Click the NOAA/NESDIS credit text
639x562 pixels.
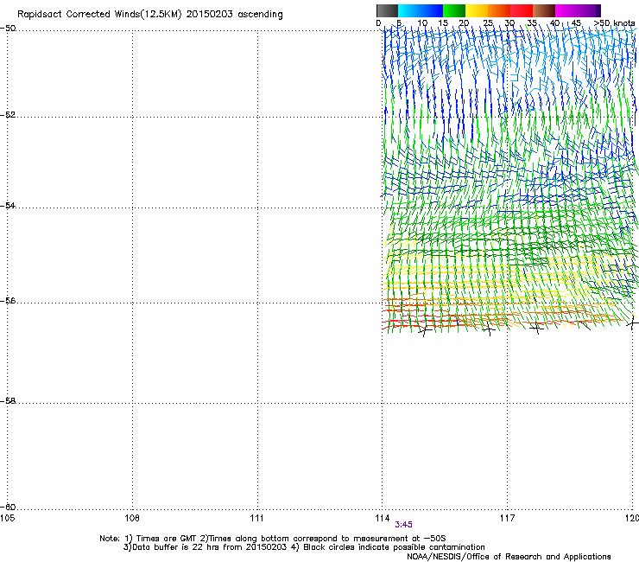coord(509,557)
